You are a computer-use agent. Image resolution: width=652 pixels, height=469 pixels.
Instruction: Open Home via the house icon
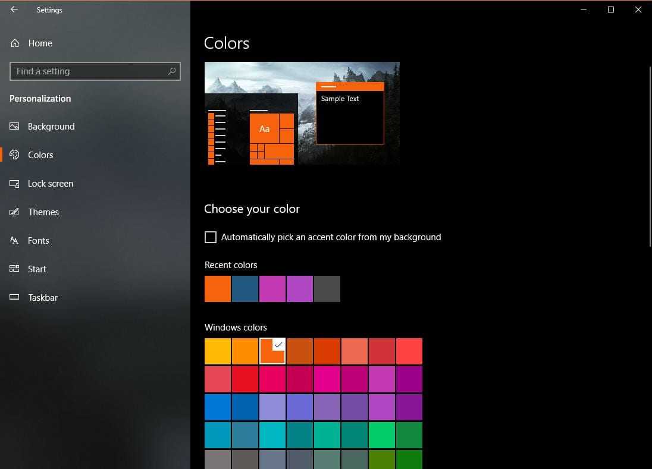click(x=15, y=43)
